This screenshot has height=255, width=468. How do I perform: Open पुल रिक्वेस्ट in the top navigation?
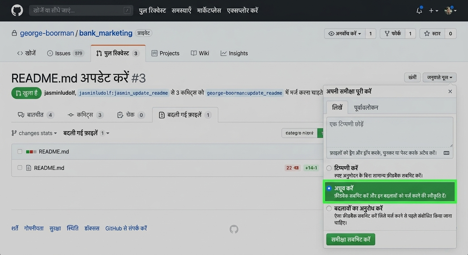152,11
